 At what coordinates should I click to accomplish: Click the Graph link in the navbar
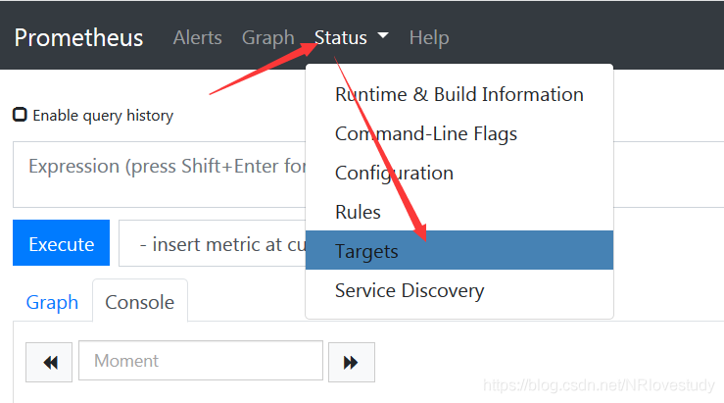267,38
